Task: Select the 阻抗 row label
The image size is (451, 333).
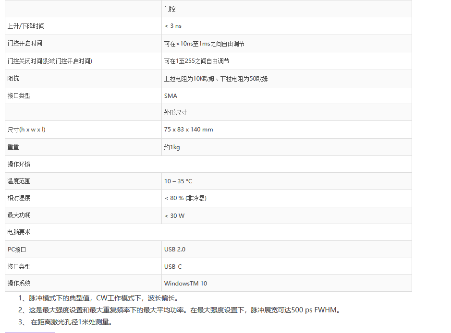Action: (x=13, y=78)
